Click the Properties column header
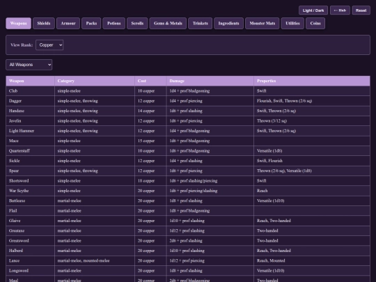376x282 pixels. coord(312,81)
